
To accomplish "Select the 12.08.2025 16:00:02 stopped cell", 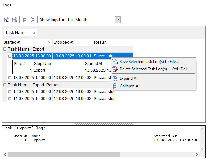I will (73, 92).
